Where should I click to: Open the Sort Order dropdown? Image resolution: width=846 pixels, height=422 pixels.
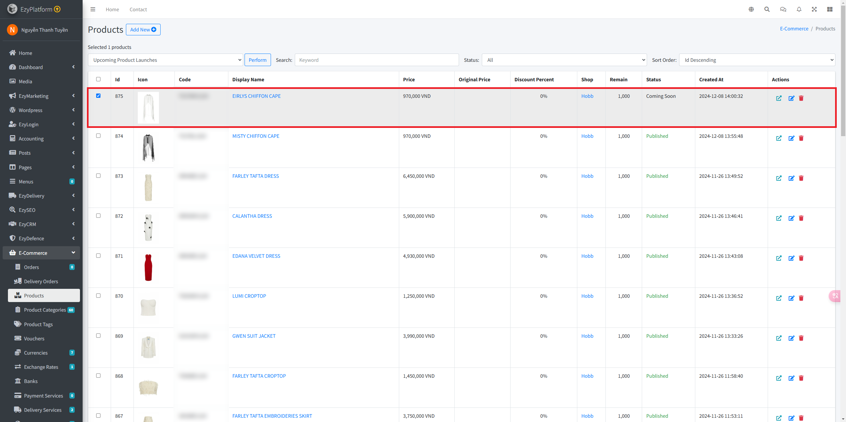click(x=757, y=60)
